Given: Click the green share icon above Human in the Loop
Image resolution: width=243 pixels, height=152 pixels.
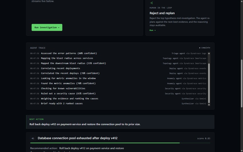Looking at the screenshot, I should [151, 3].
